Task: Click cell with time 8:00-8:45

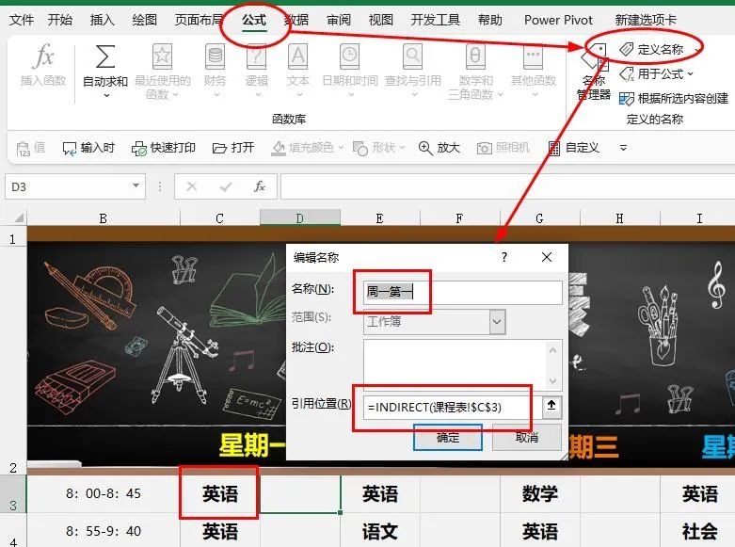Action: click(104, 494)
